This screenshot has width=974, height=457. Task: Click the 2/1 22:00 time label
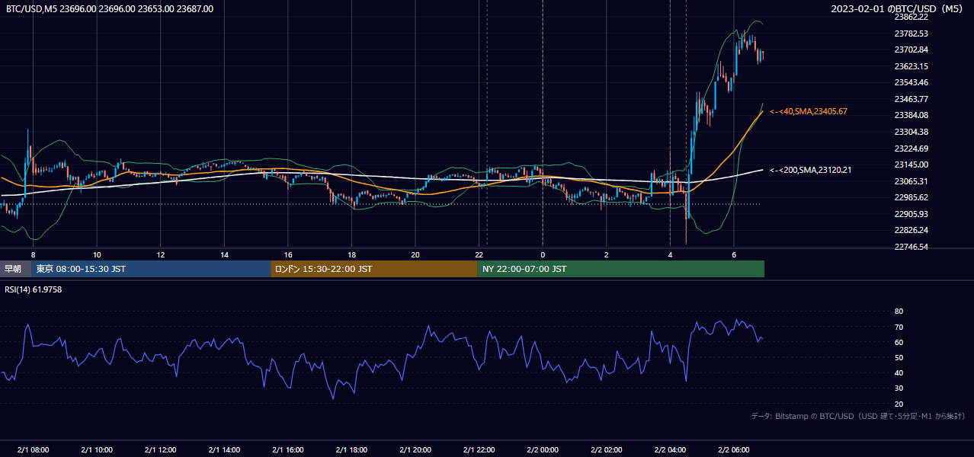tap(479, 449)
